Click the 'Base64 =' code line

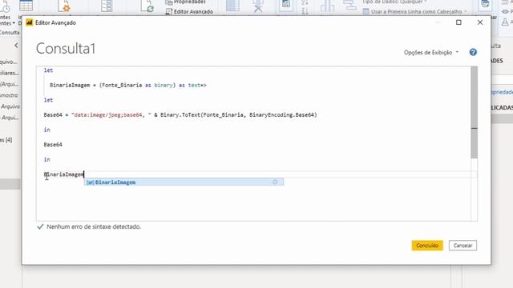click(180, 115)
